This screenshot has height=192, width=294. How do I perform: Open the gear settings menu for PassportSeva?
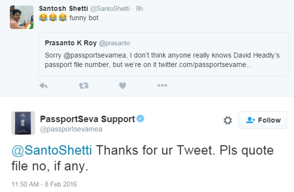[x=228, y=120]
